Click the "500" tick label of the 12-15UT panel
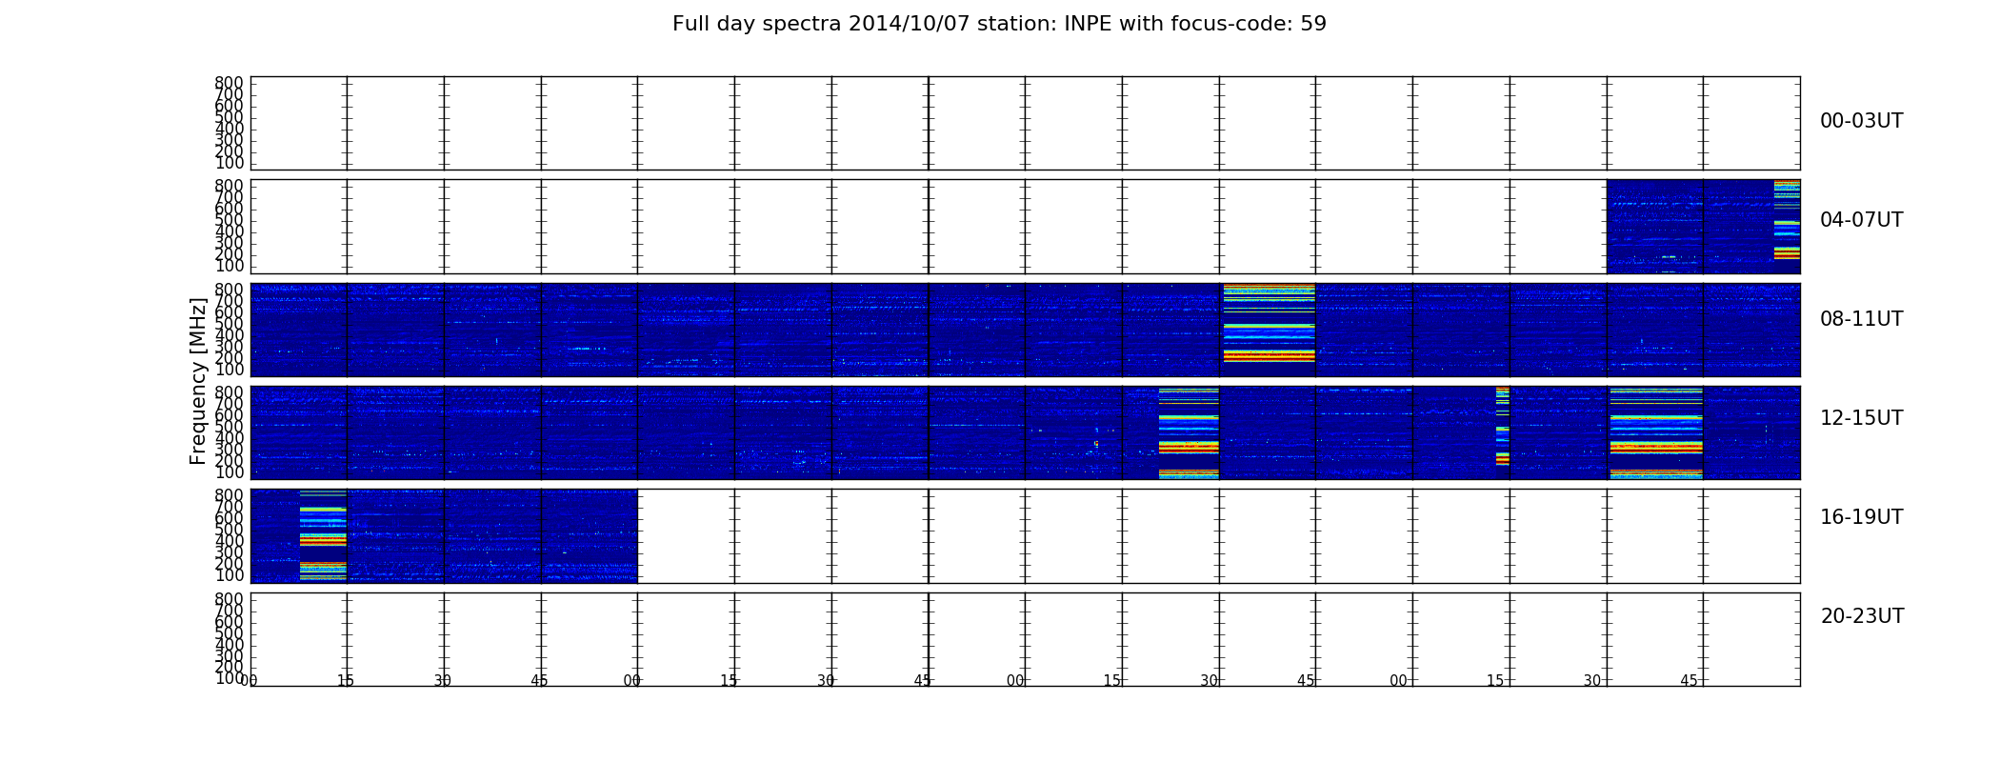2000x762 pixels. [229, 427]
